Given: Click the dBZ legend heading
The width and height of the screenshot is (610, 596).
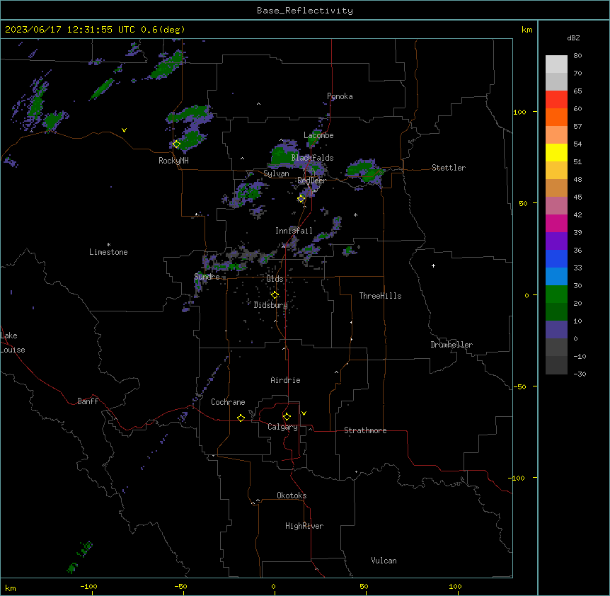Looking at the screenshot, I should pyautogui.click(x=573, y=38).
